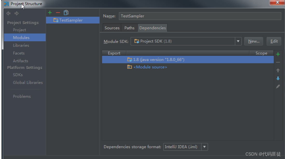The height and width of the screenshot is (159, 285).
Task: Select the TestSampler module in the list
Action: [x=71, y=20]
